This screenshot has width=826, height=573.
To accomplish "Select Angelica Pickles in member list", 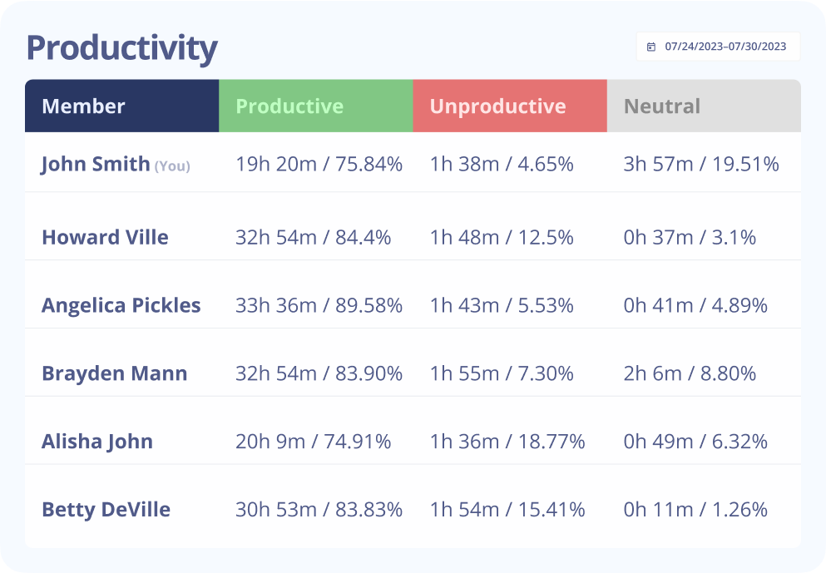I will point(121,305).
